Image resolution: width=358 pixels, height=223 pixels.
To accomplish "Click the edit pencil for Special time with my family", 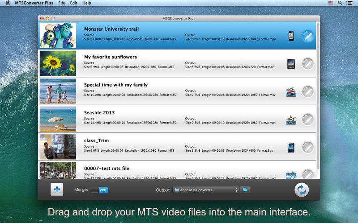I will coord(308,92).
